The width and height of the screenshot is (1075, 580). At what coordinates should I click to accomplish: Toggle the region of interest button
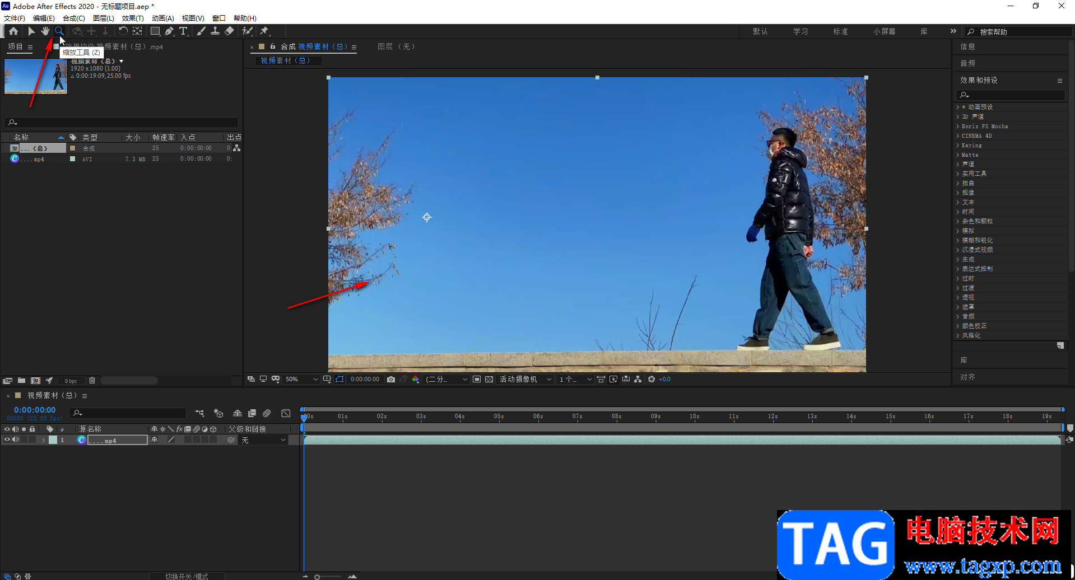(x=477, y=379)
